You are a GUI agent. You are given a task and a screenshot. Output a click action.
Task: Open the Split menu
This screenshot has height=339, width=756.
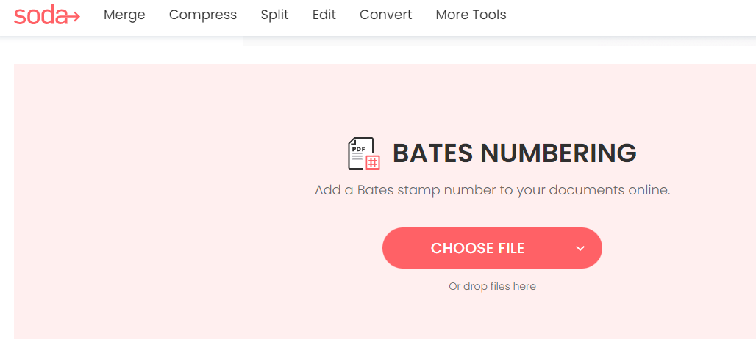click(x=275, y=15)
